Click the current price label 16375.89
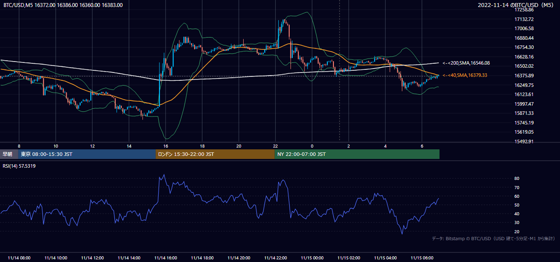560x262 pixels. [524, 76]
